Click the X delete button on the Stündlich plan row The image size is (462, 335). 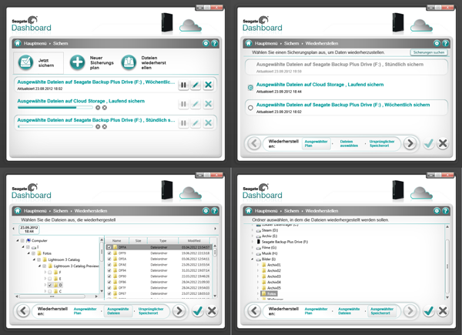point(209,123)
